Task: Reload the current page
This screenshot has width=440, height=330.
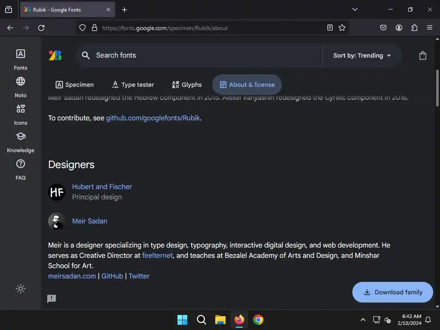Action: pyautogui.click(x=41, y=28)
